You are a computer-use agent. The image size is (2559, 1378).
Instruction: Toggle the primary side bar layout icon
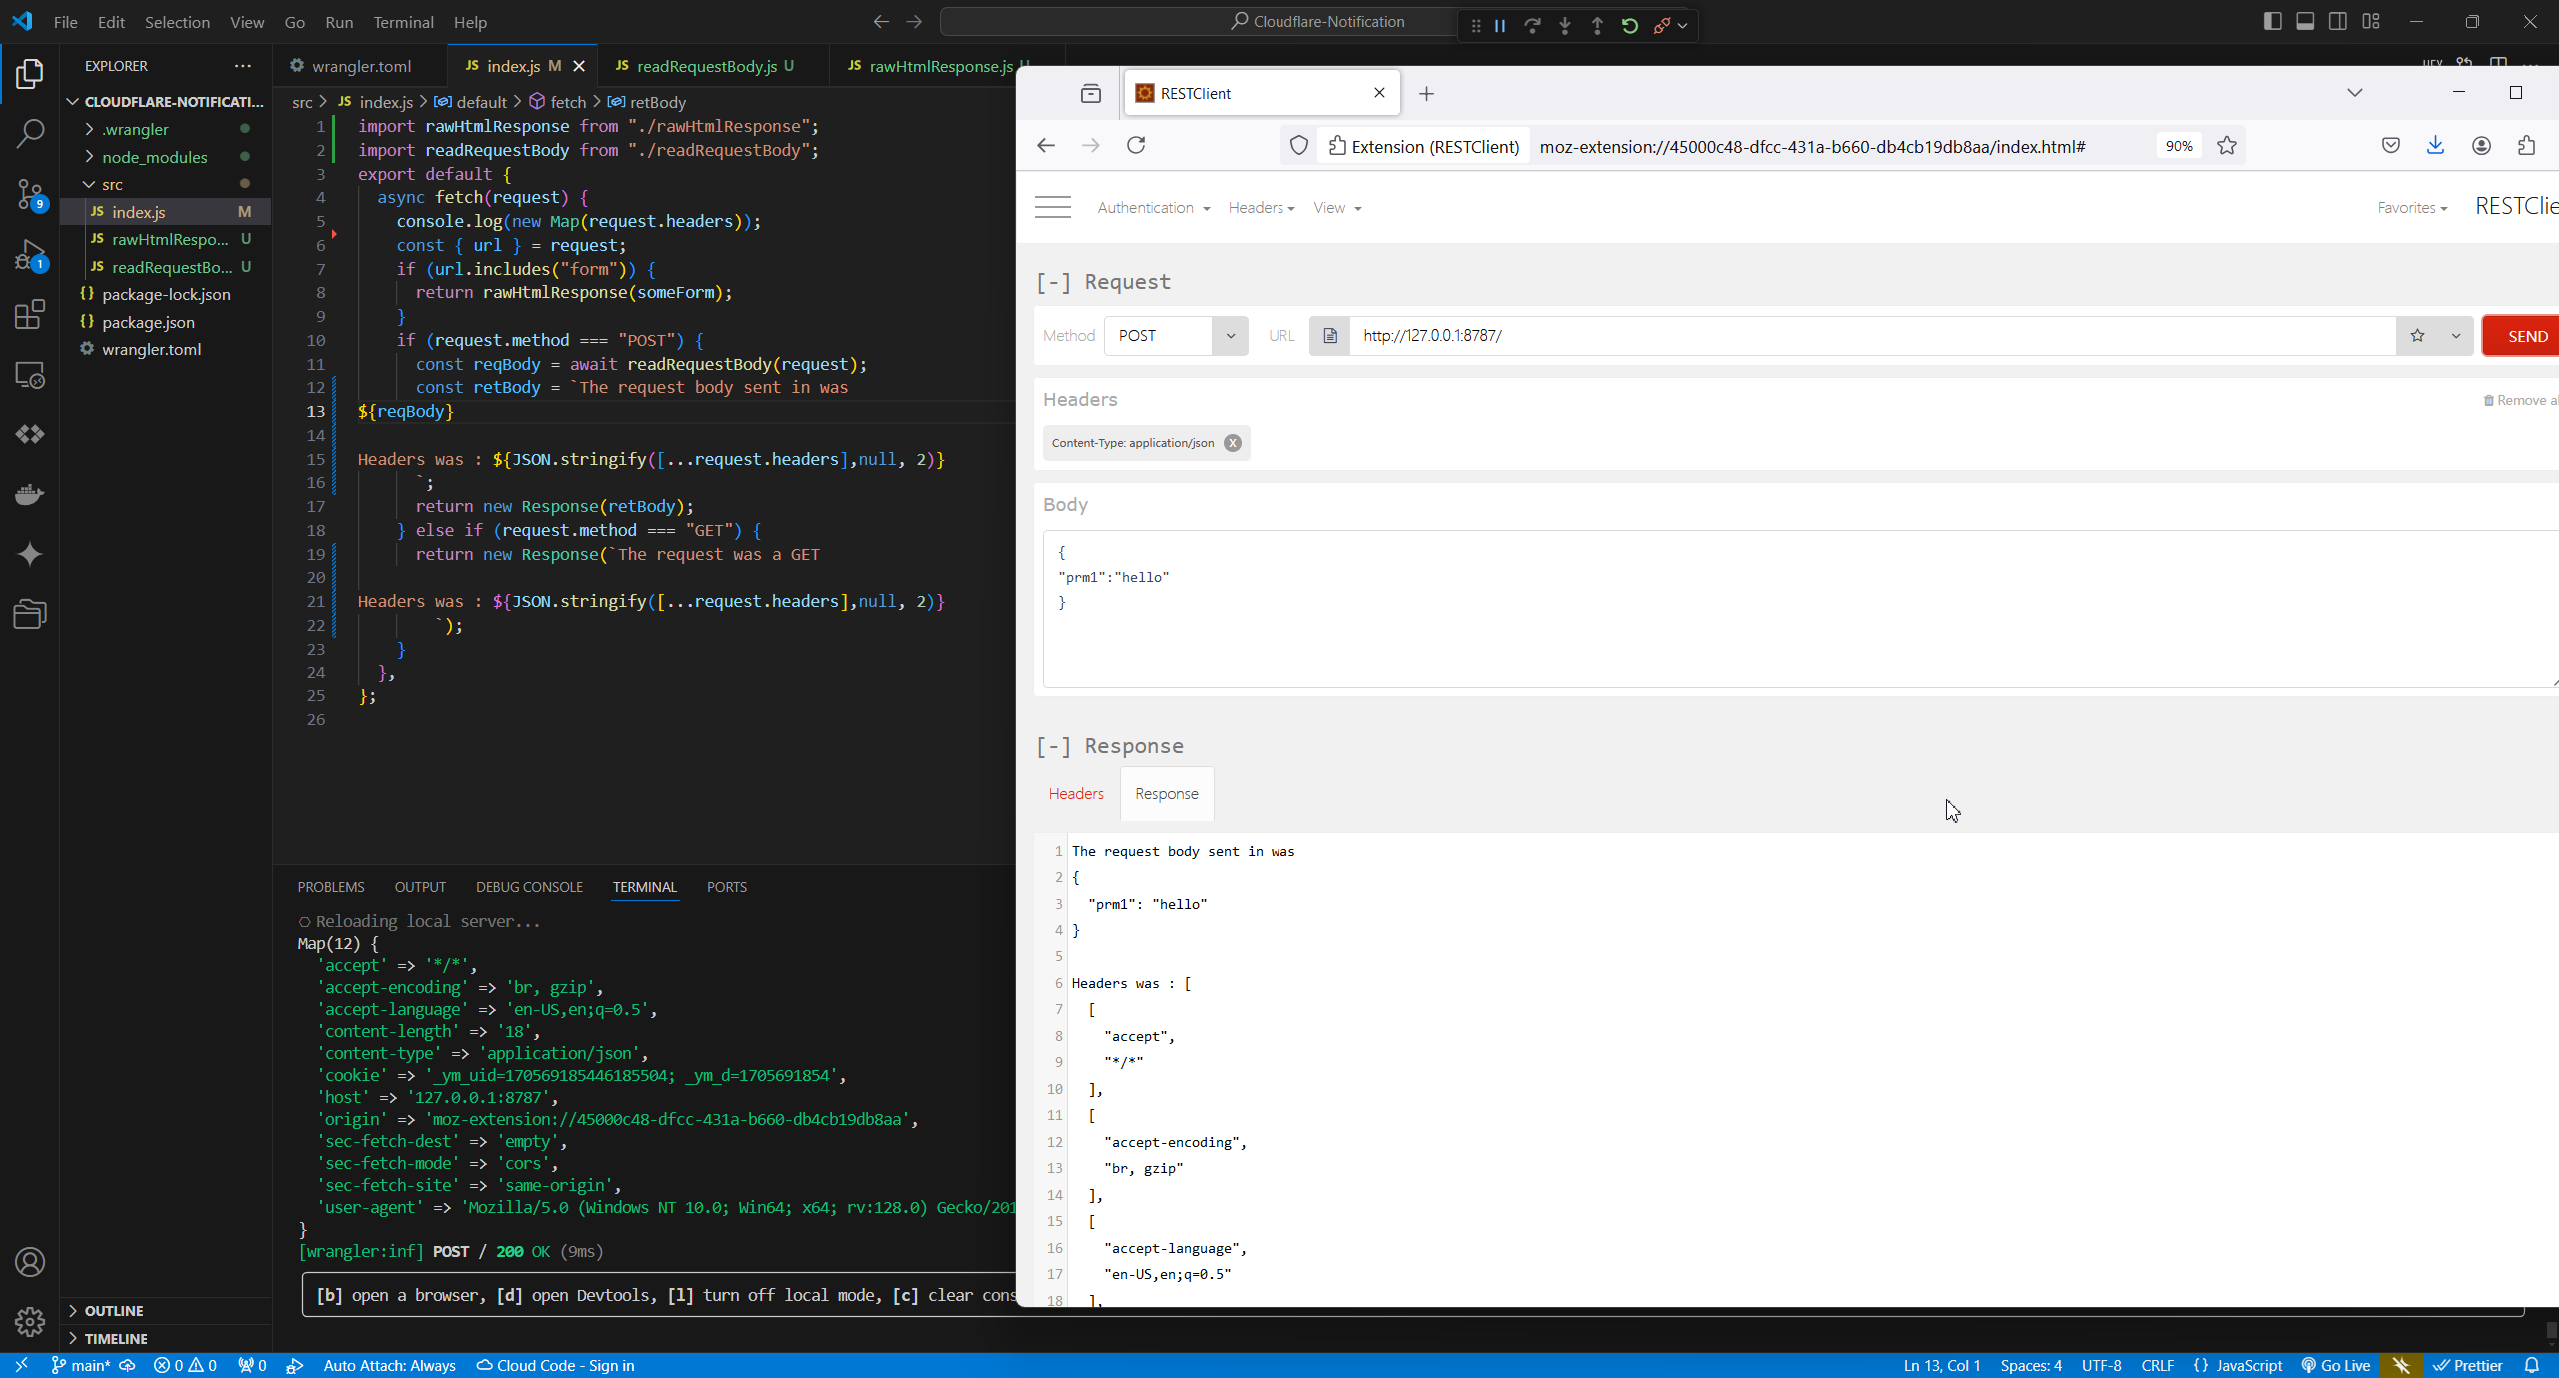2272,22
